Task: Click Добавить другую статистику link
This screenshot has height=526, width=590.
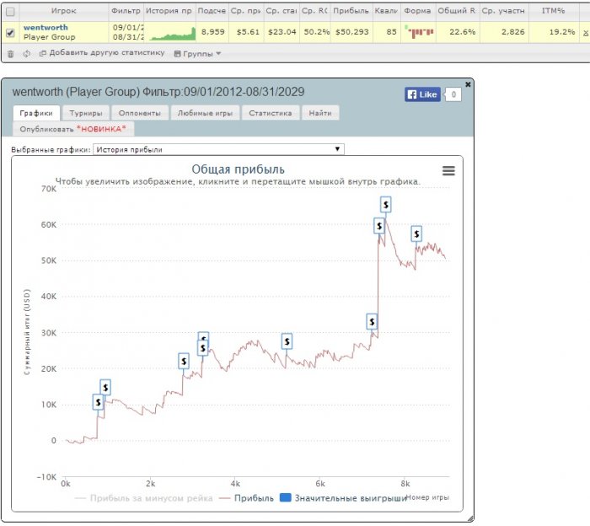Action: 101,54
